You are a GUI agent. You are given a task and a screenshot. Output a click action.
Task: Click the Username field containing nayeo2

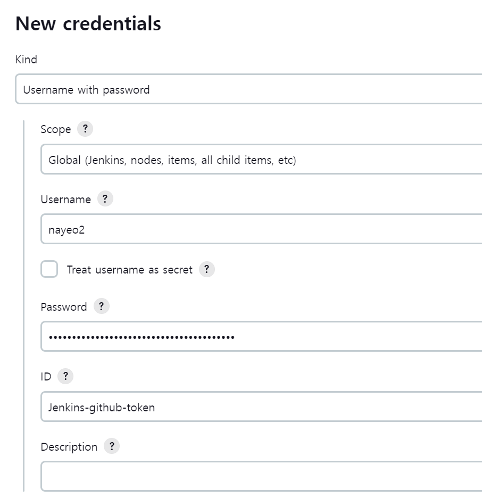(x=261, y=229)
